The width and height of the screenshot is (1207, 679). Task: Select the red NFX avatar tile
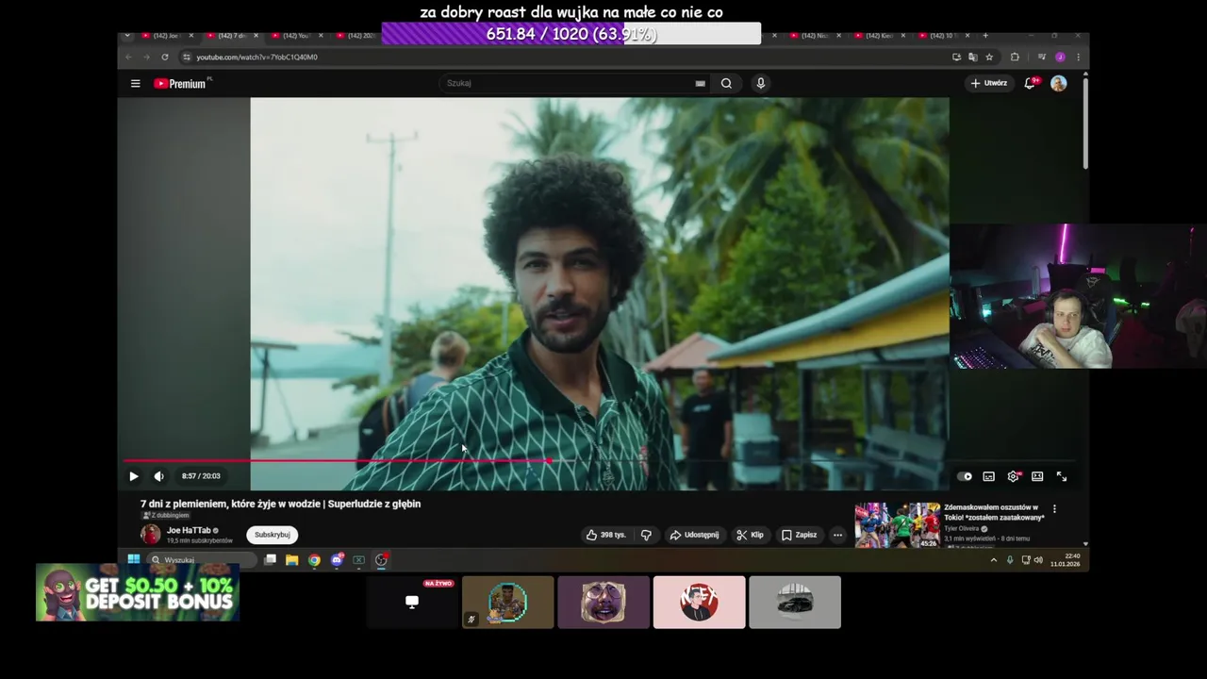click(x=699, y=602)
